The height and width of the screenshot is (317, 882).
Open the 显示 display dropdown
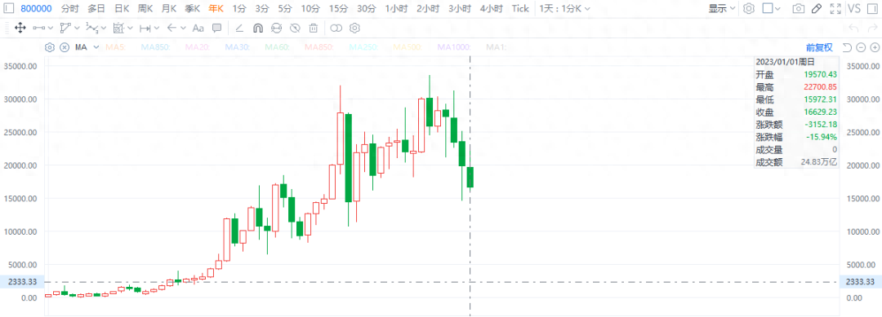click(x=722, y=8)
